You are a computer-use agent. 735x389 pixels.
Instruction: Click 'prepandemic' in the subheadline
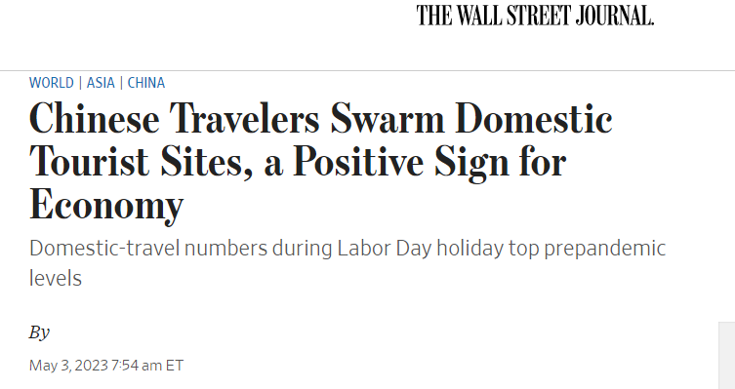point(604,249)
